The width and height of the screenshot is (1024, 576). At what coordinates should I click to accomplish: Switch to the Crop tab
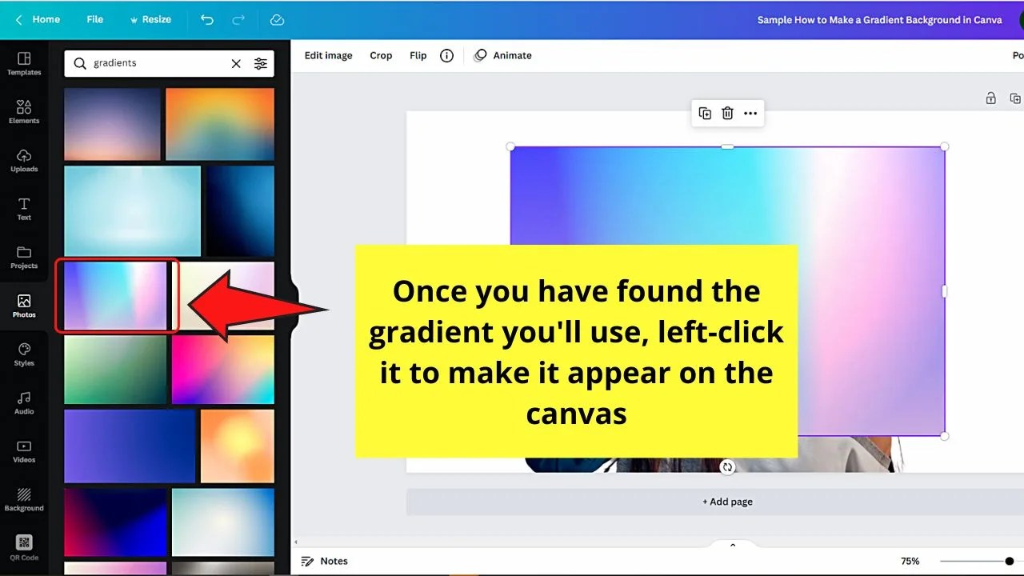381,55
